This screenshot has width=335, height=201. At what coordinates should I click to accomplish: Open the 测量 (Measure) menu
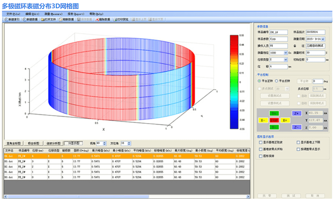click(x=54, y=14)
